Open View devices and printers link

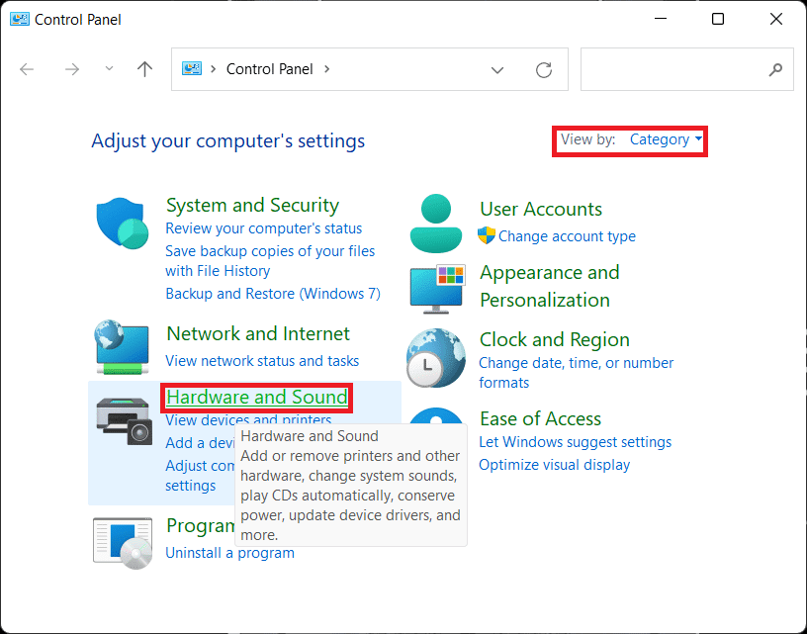pyautogui.click(x=248, y=418)
